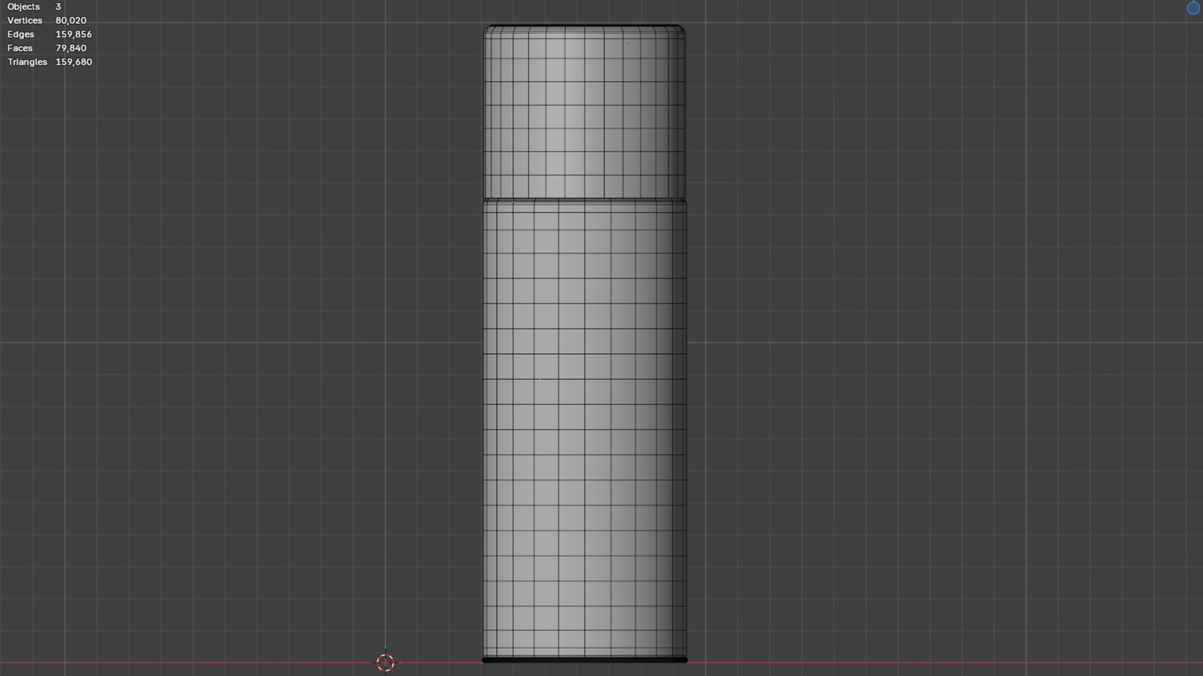Viewport: 1203px width, 676px height.
Task: Select the upper cap mesh of the cylinder
Action: point(585,111)
